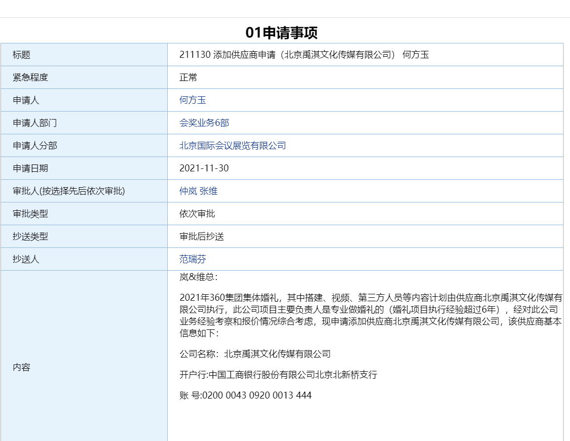
Task: Open applicant link 何方玉
Action: (192, 100)
